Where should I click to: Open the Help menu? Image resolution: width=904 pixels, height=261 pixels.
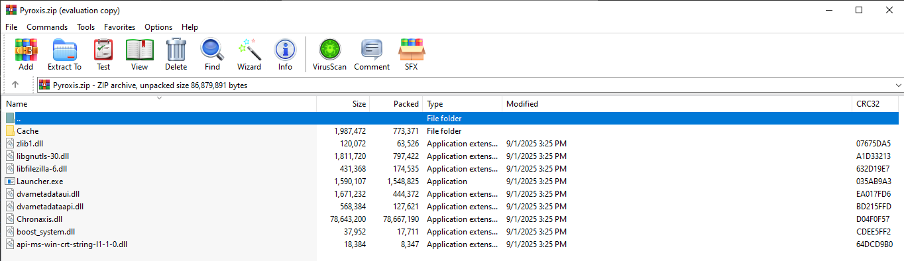coord(190,27)
